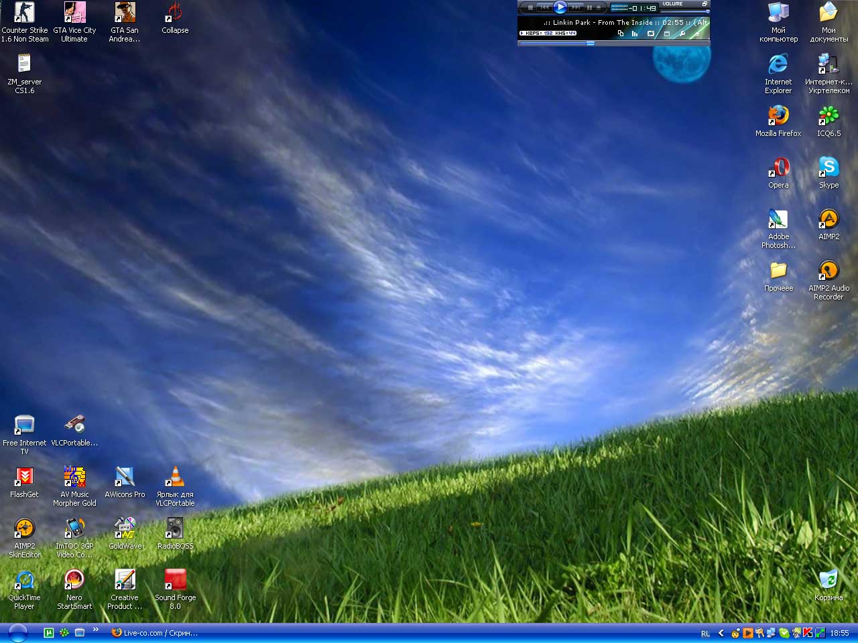
Task: Click the Nero StartSmart icon
Action: (x=74, y=580)
